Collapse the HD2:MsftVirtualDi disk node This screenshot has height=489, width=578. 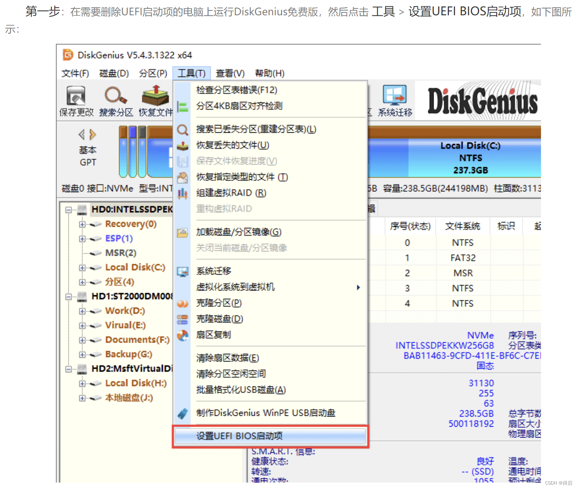[x=68, y=369]
